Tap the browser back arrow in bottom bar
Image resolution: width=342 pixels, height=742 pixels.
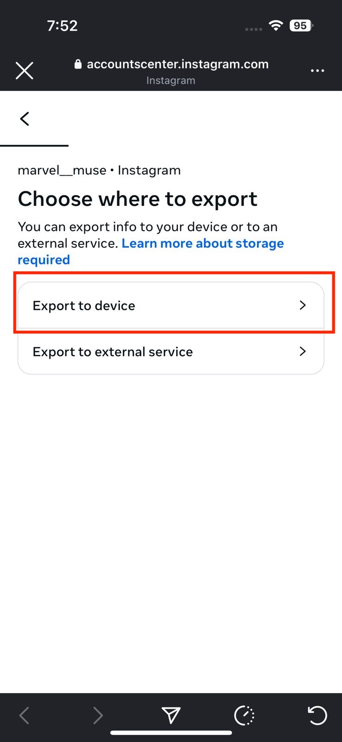pos(25,715)
